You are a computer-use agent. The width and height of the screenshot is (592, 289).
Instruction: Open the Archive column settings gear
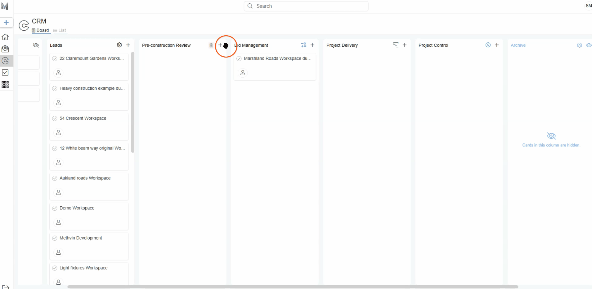pyautogui.click(x=579, y=45)
